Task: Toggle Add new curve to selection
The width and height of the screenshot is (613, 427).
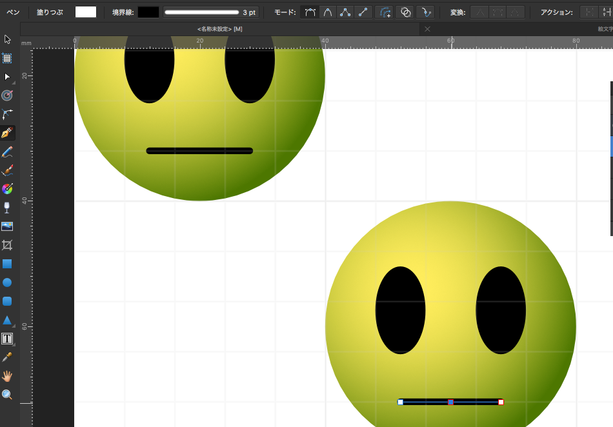Action: 385,12
